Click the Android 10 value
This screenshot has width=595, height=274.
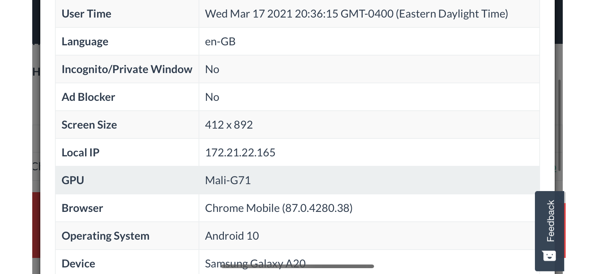[x=232, y=236]
